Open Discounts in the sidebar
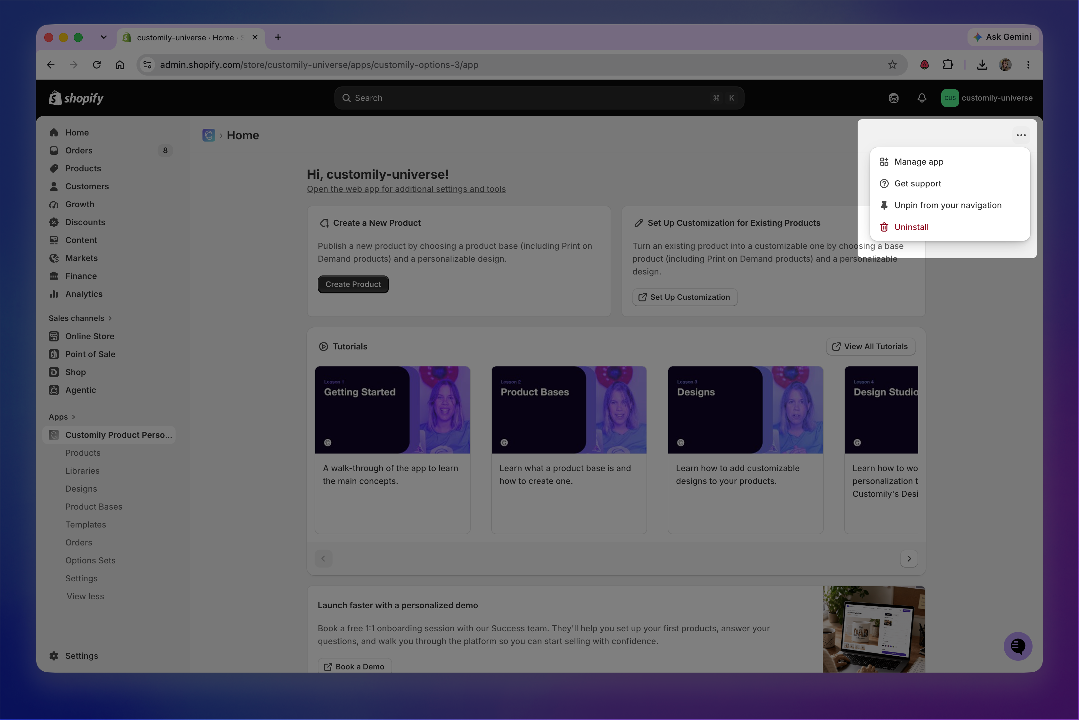 click(109, 222)
